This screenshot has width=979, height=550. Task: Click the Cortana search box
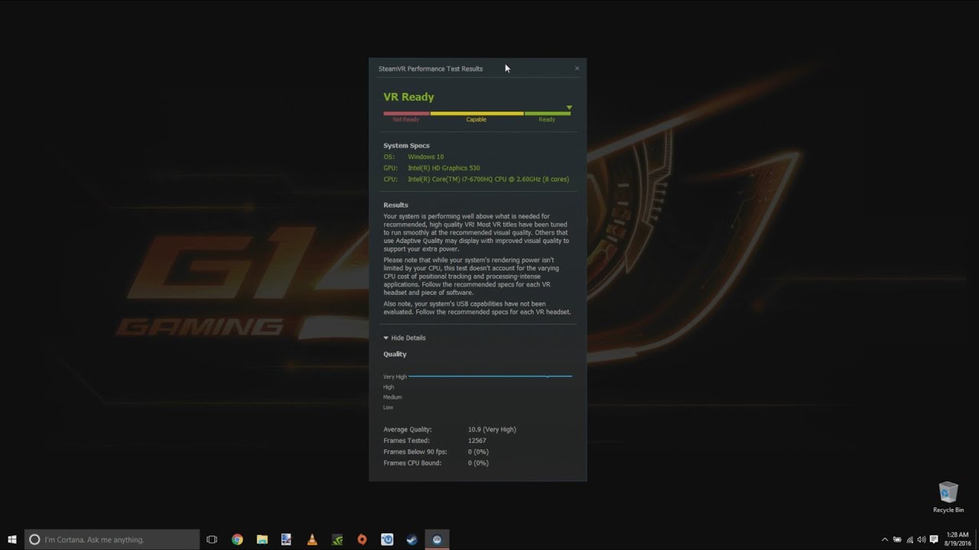[112, 539]
